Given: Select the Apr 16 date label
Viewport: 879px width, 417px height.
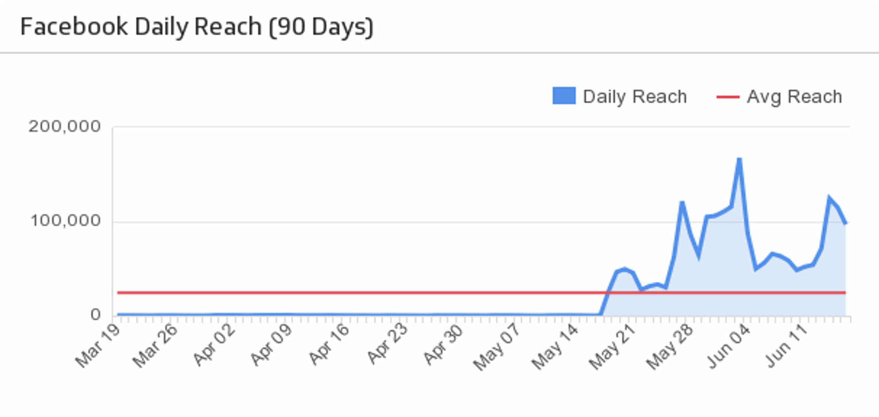Looking at the screenshot, I should pyautogui.click(x=329, y=345).
